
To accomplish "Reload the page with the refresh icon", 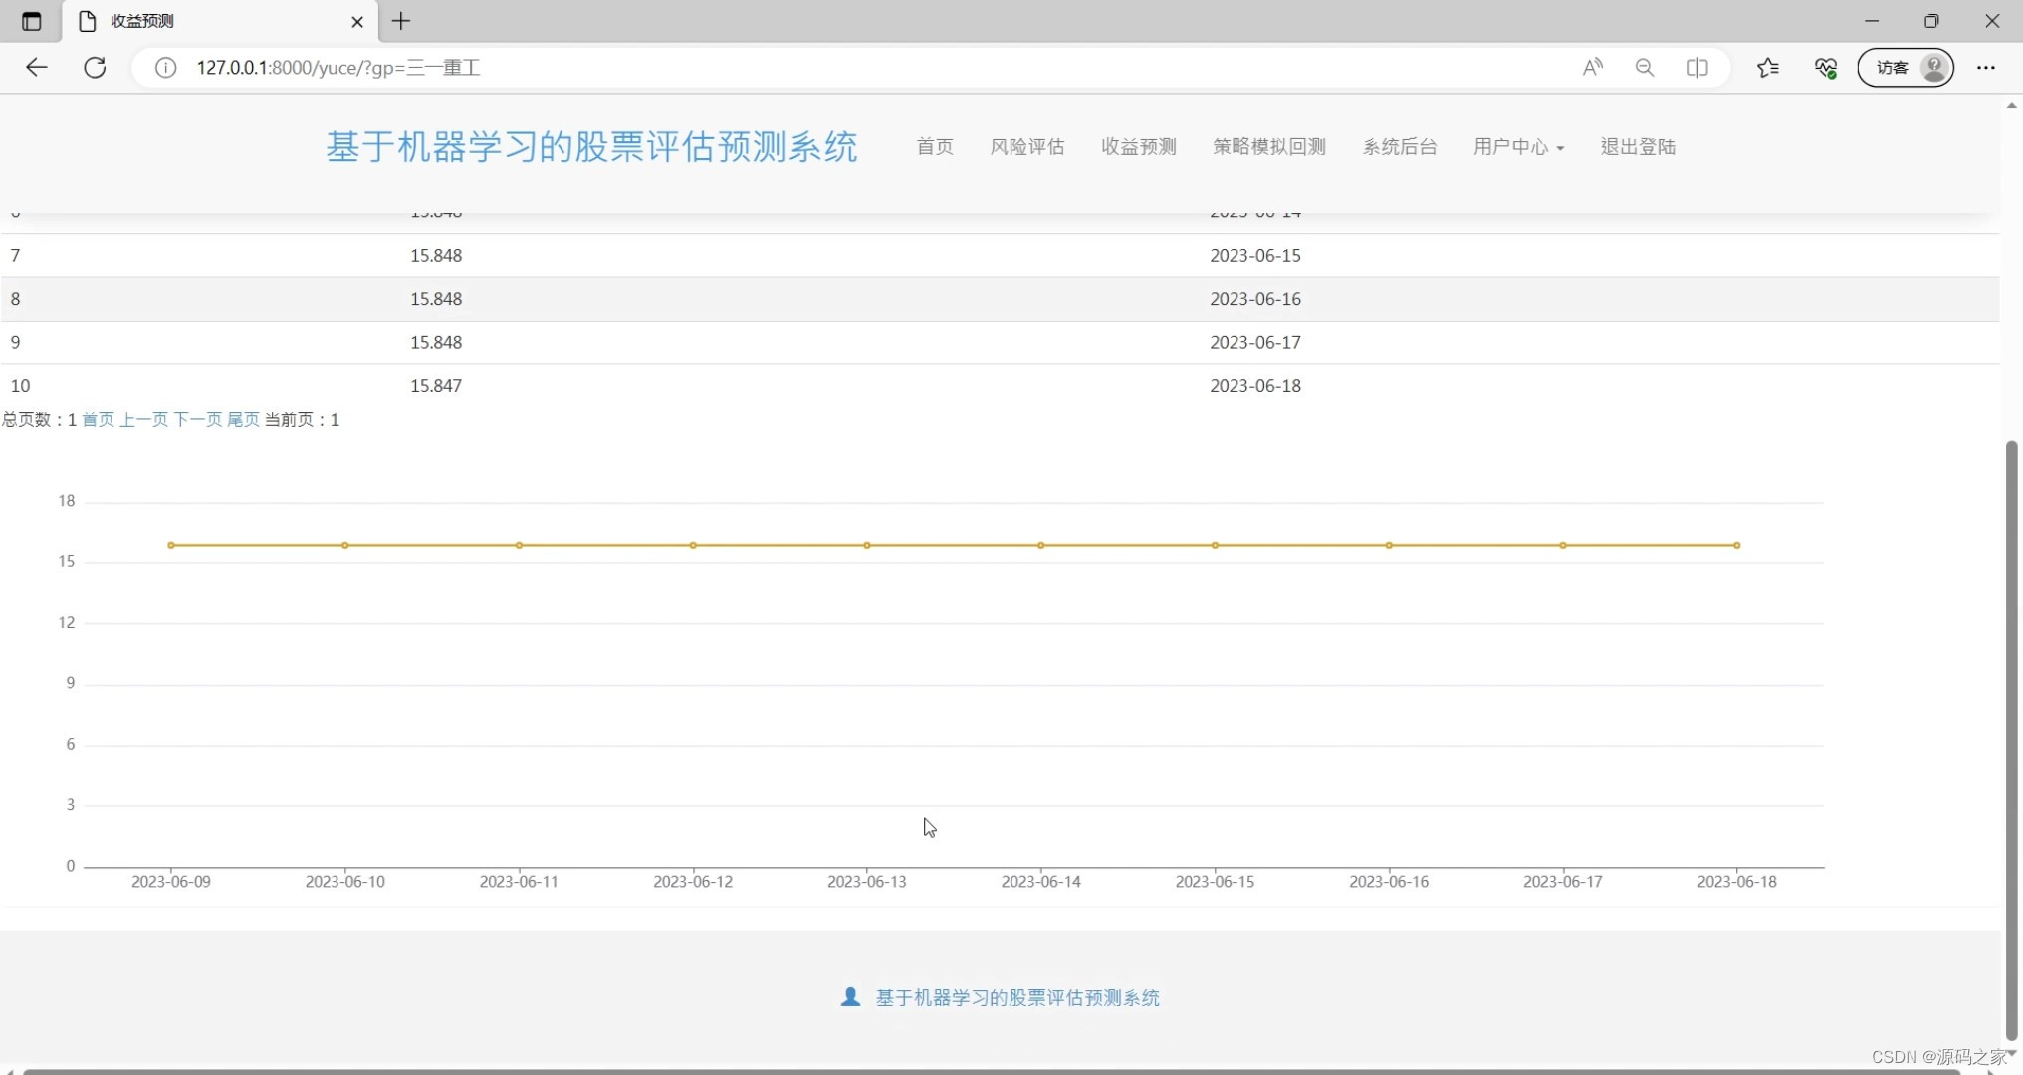I will [x=95, y=67].
